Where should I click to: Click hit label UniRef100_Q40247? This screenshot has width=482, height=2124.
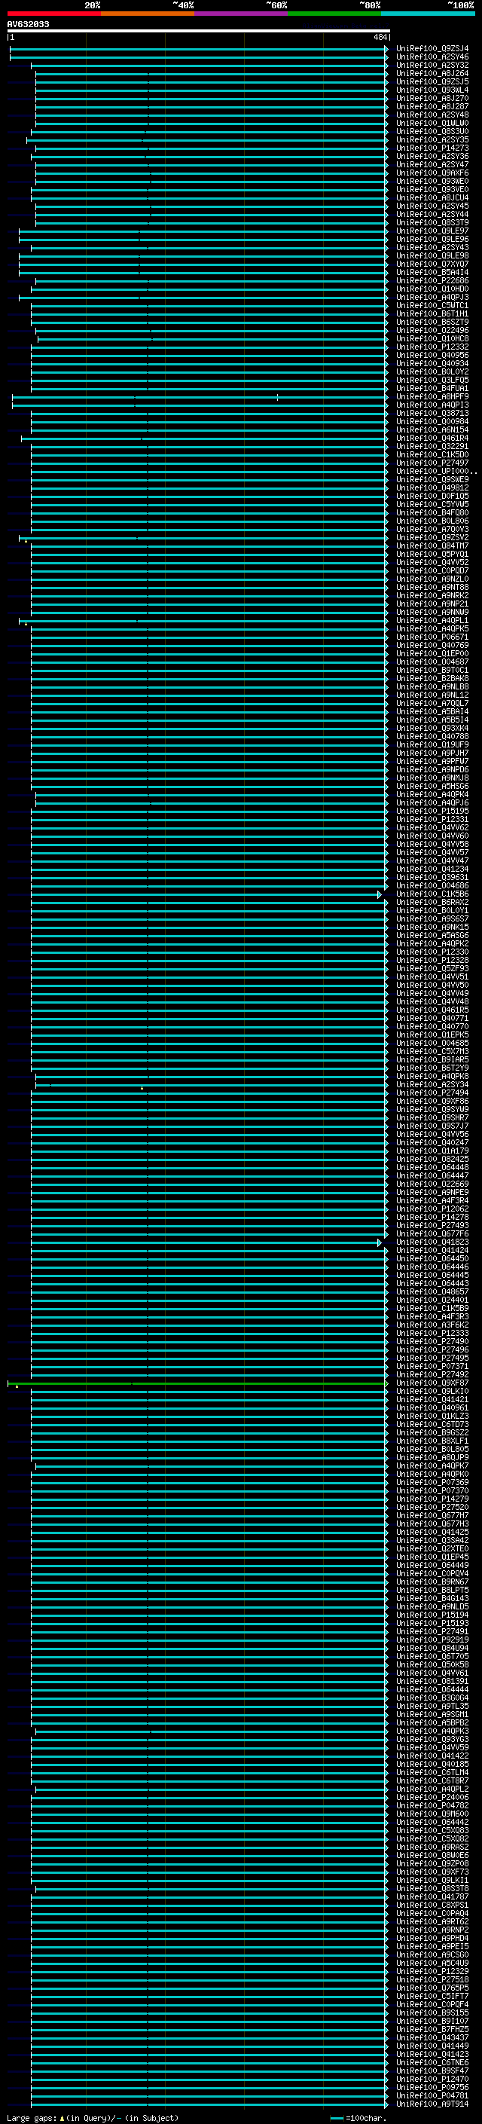[432, 1143]
